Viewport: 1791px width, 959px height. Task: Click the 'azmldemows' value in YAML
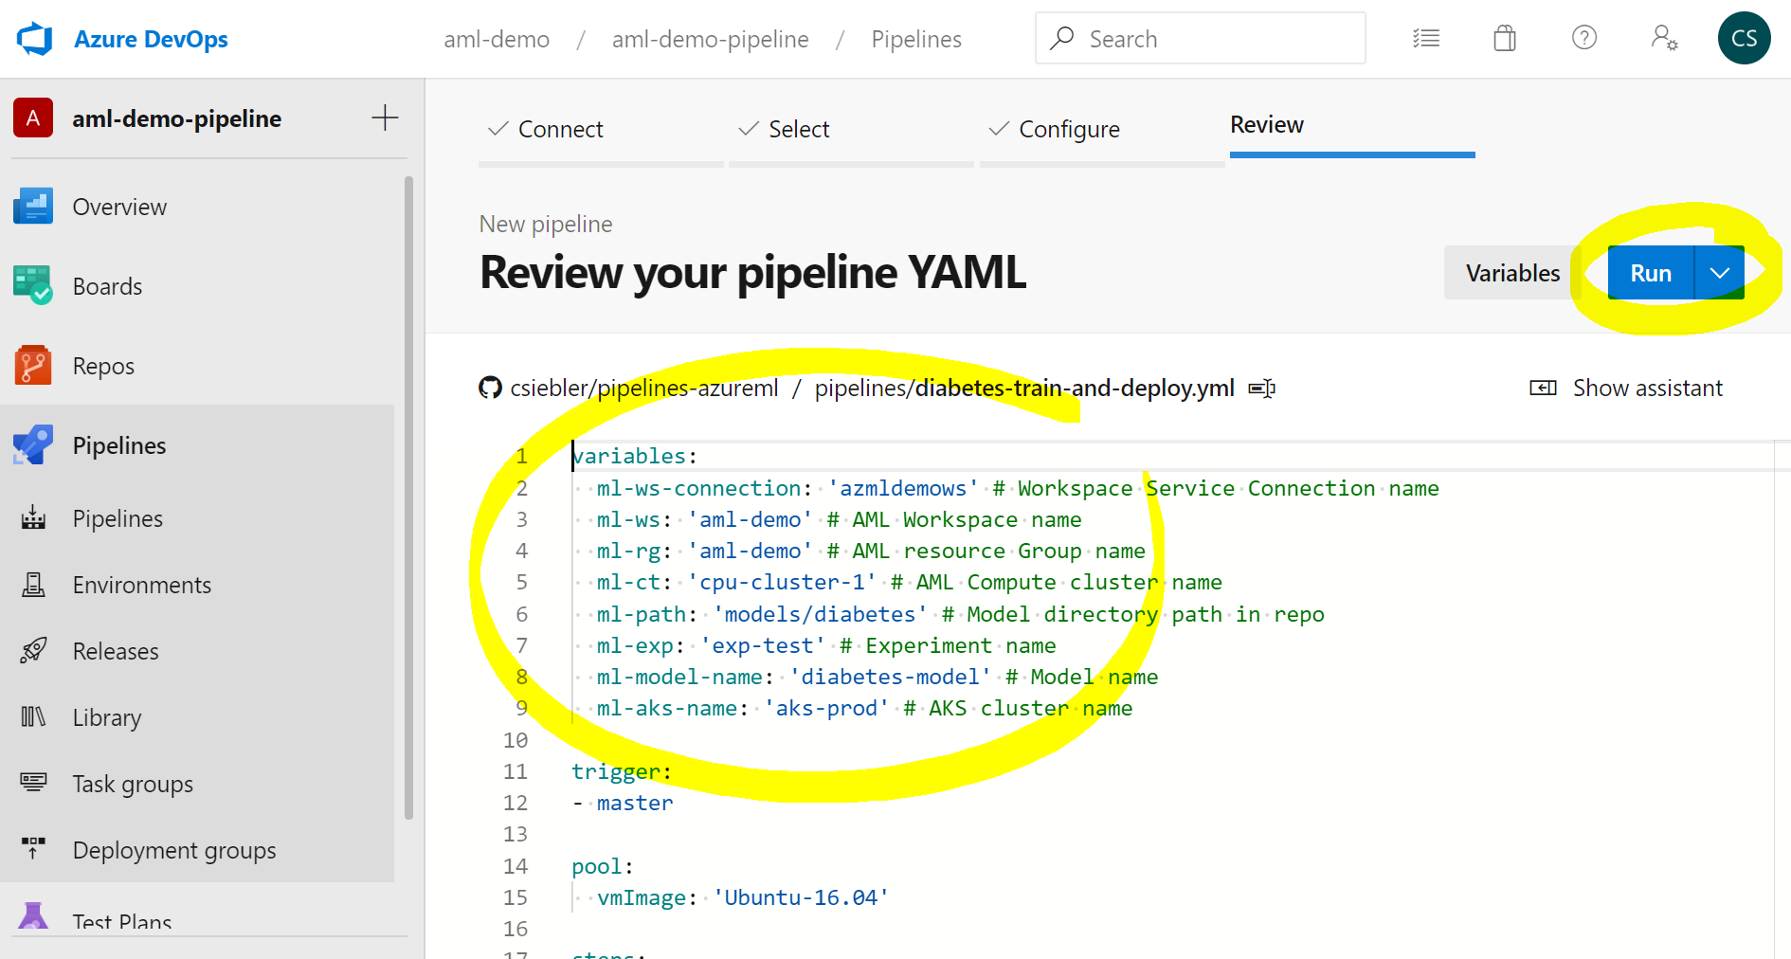pos(903,488)
